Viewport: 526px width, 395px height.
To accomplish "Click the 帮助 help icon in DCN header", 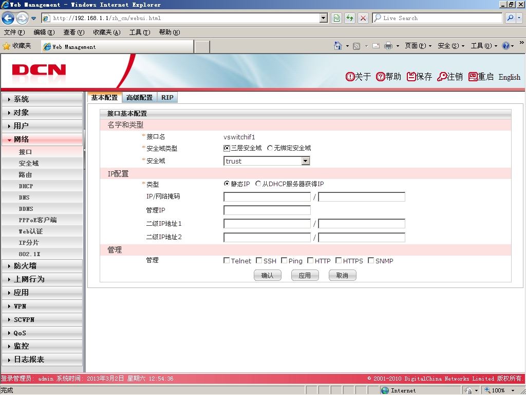I will point(381,77).
